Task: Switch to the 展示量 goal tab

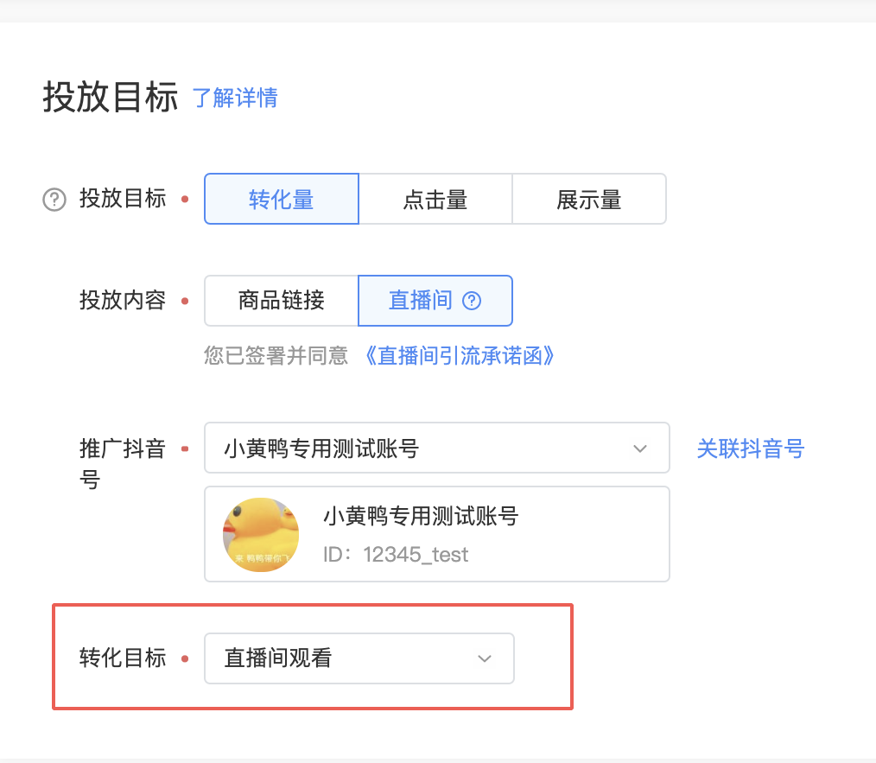Action: pyautogui.click(x=588, y=199)
